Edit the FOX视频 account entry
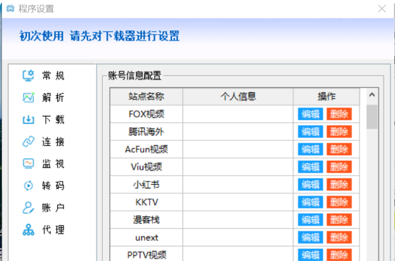The image size is (395, 261). click(x=310, y=114)
